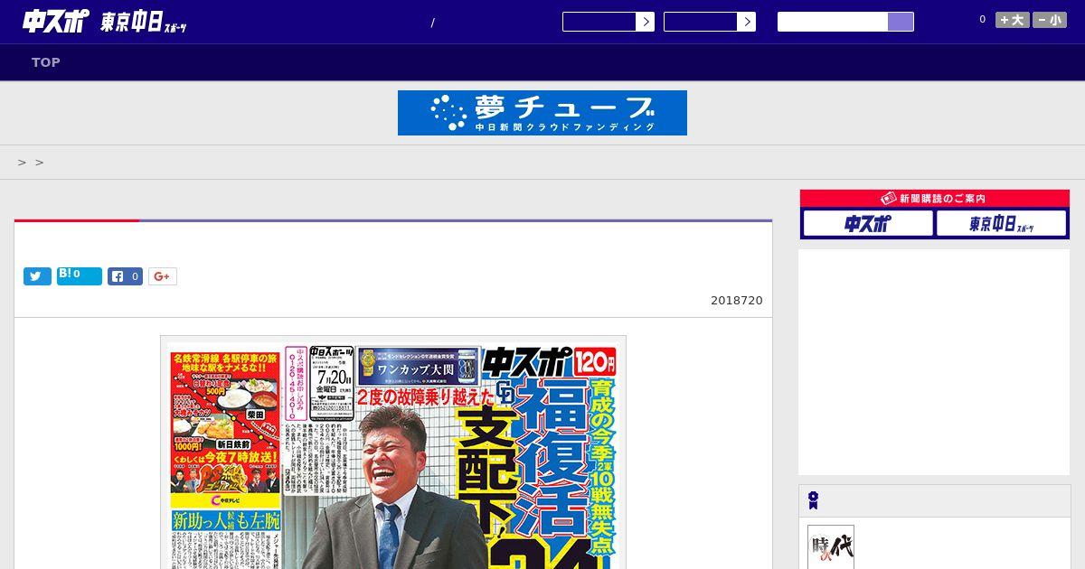Open the second header dropdown arrow
The width and height of the screenshot is (1085, 569).
coord(746,22)
